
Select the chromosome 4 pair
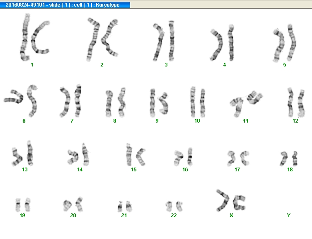[222, 43]
